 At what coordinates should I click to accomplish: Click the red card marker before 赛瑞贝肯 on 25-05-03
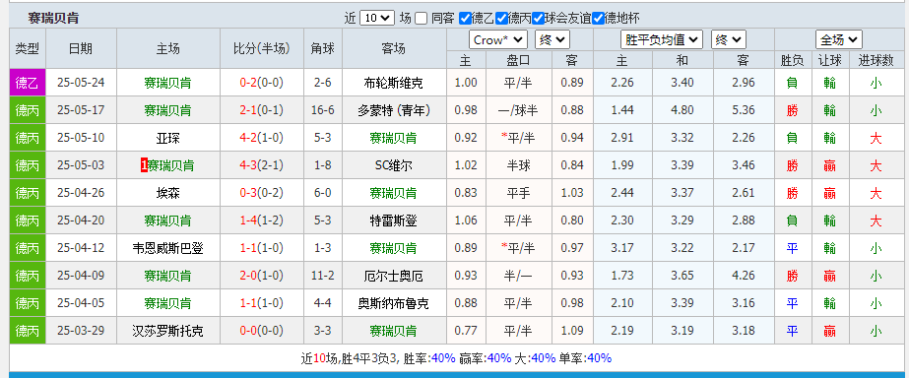coord(144,165)
